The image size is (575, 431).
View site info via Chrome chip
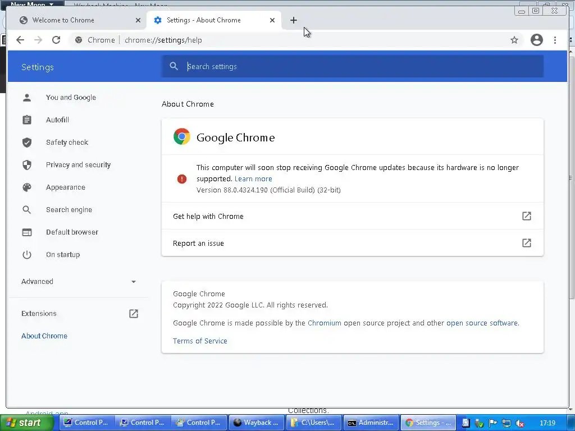[x=95, y=40]
